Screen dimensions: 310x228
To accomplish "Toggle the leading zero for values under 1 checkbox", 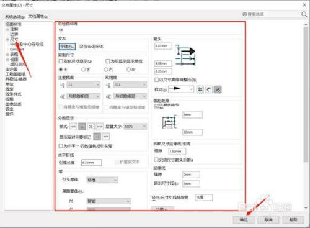I will coord(61,146).
